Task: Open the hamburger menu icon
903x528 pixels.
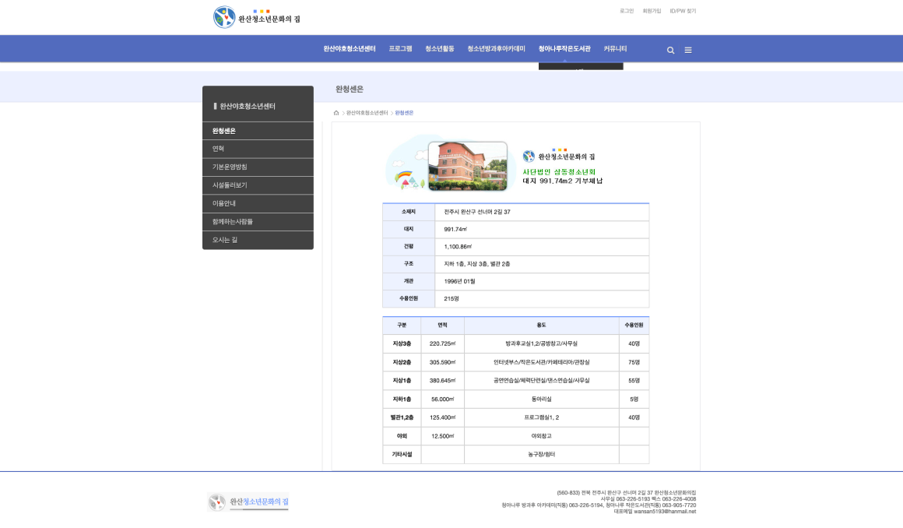Action: click(x=687, y=50)
